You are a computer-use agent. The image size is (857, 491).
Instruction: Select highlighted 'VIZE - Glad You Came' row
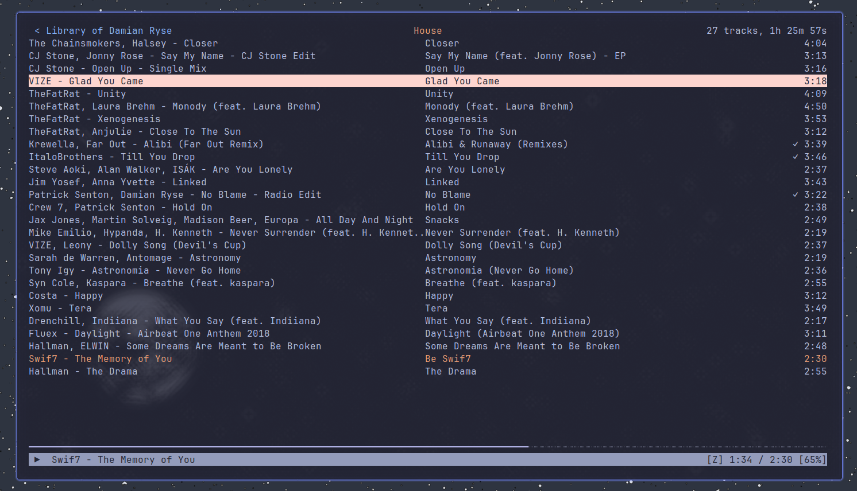click(x=428, y=81)
